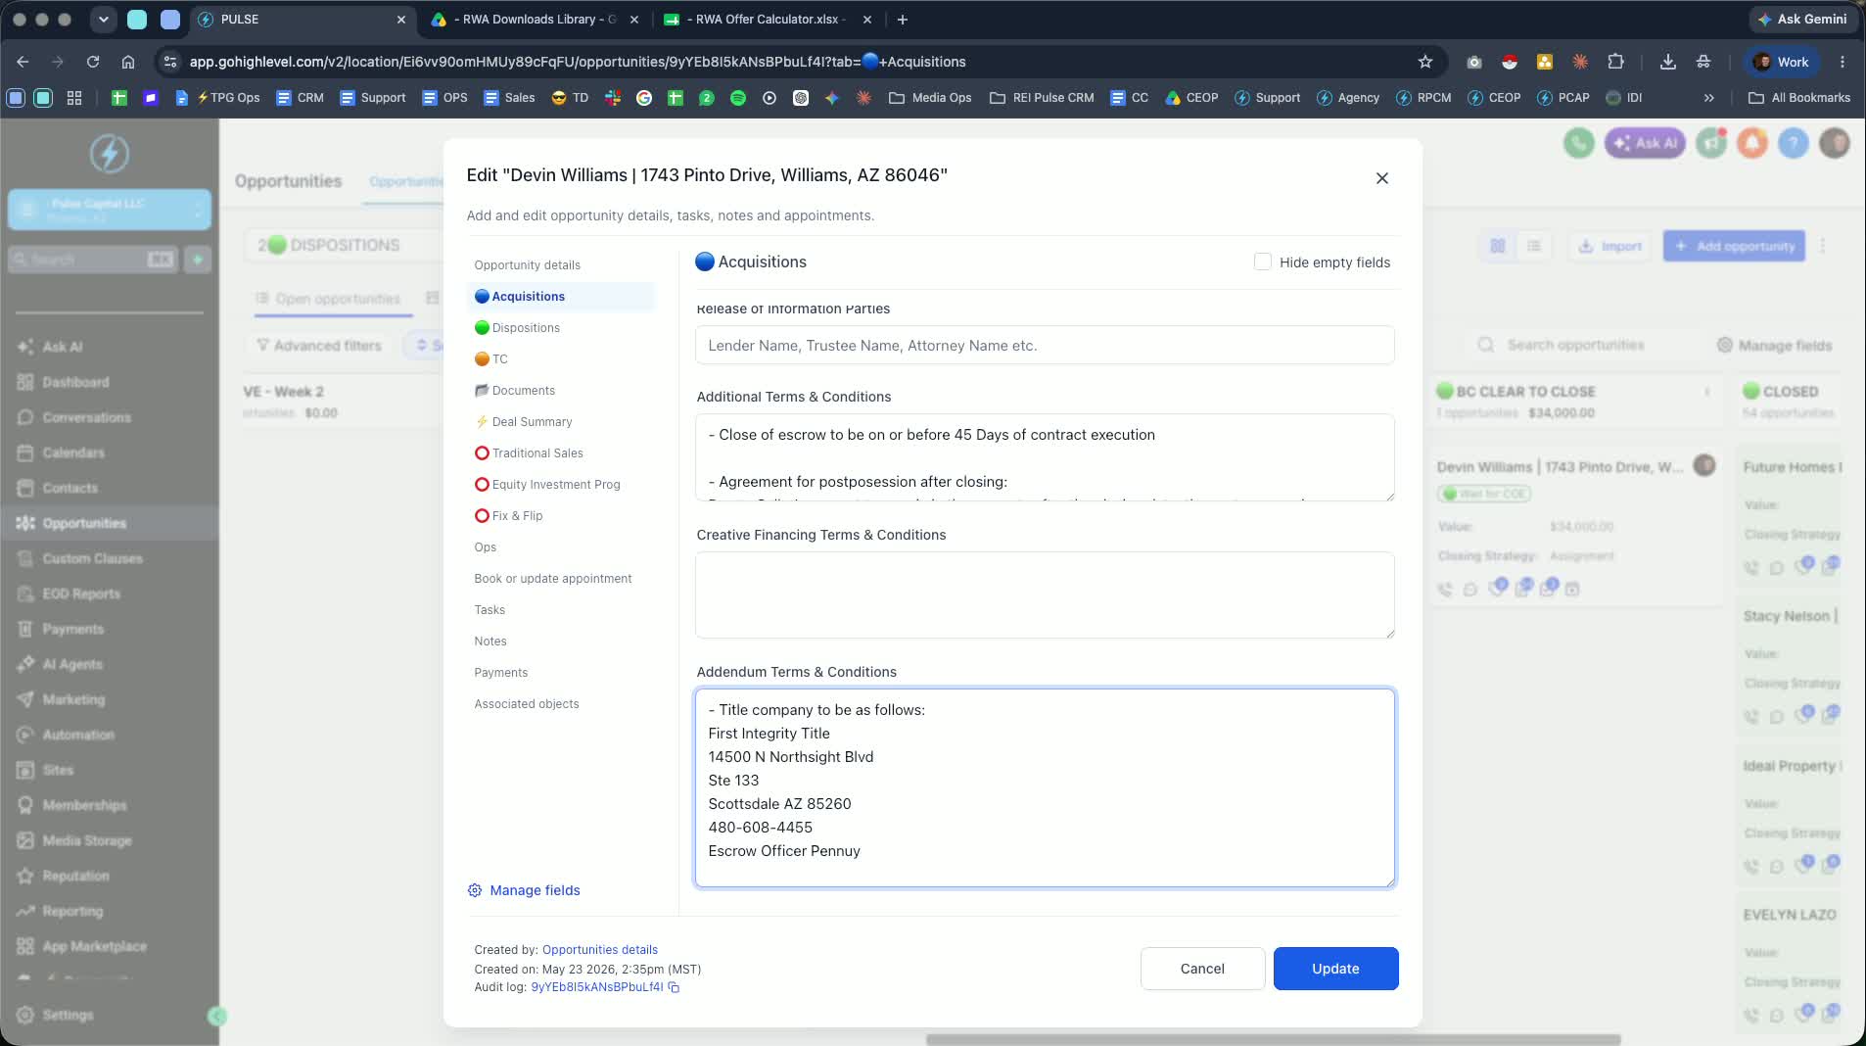
Task: Click the Update button
Action: click(1335, 969)
